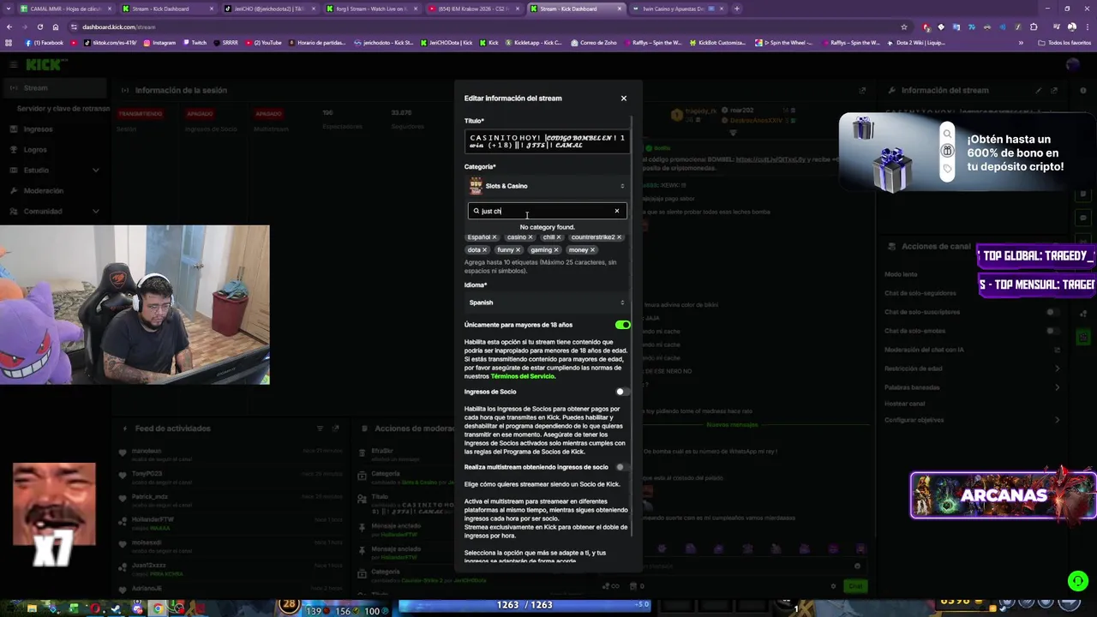Screen dimensions: 1097x617
Task: Open the user avatar menu
Action: (1074, 65)
